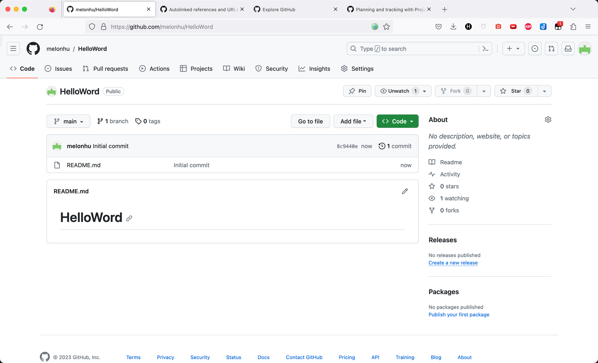Image resolution: width=598 pixels, height=363 pixels.
Task: Open the Projects tab
Action: point(196,68)
